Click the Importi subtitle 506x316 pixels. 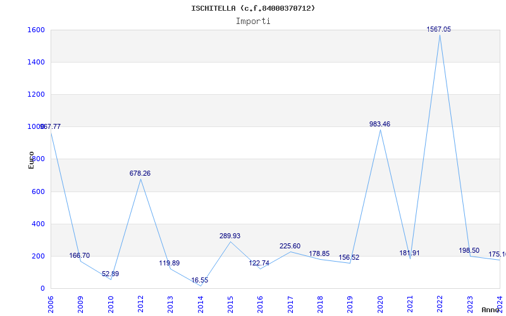pyautogui.click(x=253, y=21)
